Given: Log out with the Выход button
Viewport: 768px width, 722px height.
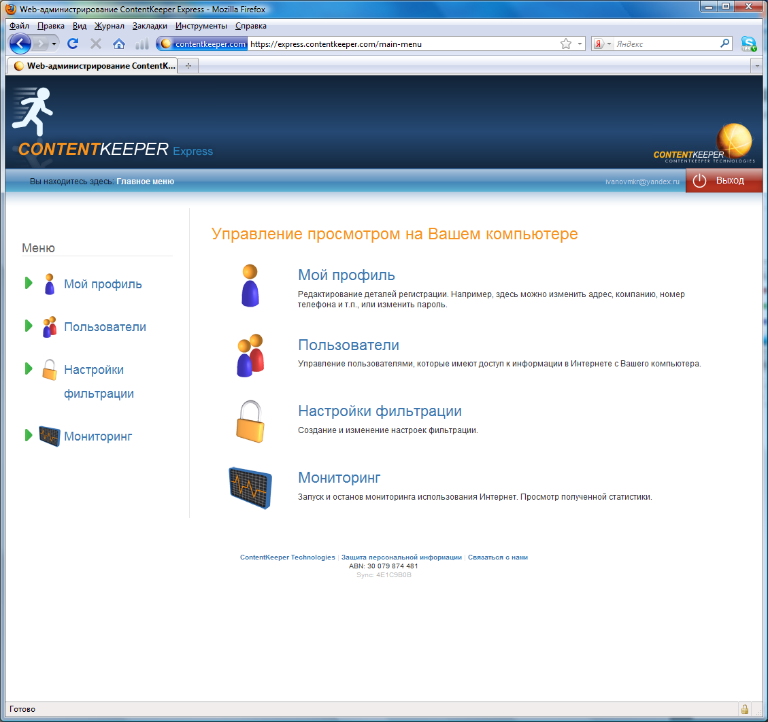Looking at the screenshot, I should (x=724, y=181).
